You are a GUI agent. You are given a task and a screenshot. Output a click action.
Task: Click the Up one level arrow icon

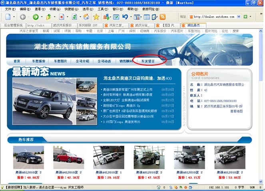(49, 17)
